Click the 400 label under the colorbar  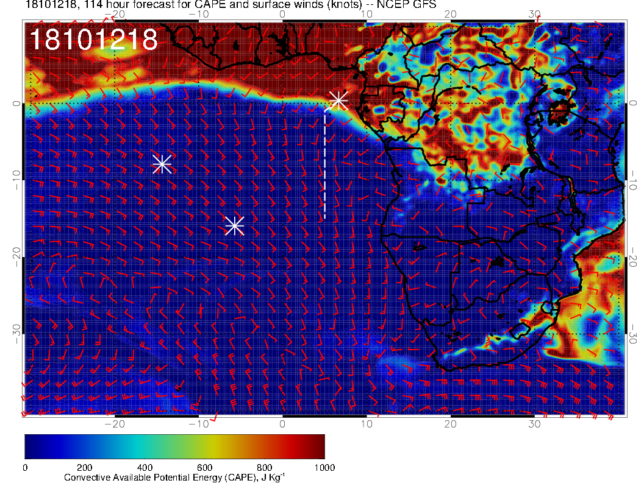pos(145,467)
